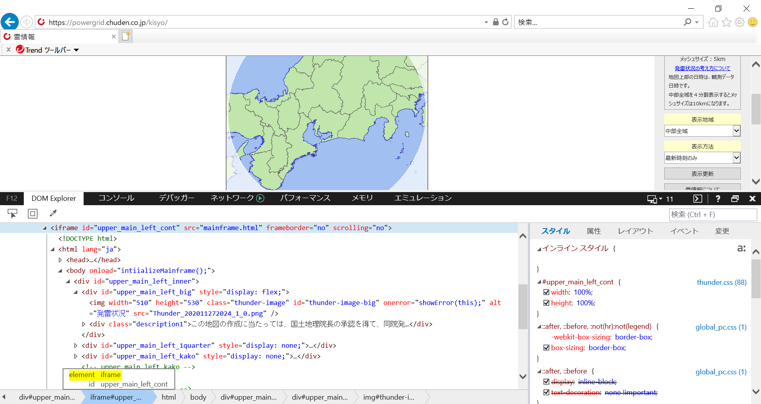Toggle DOM element highlighting box tool

(x=33, y=214)
